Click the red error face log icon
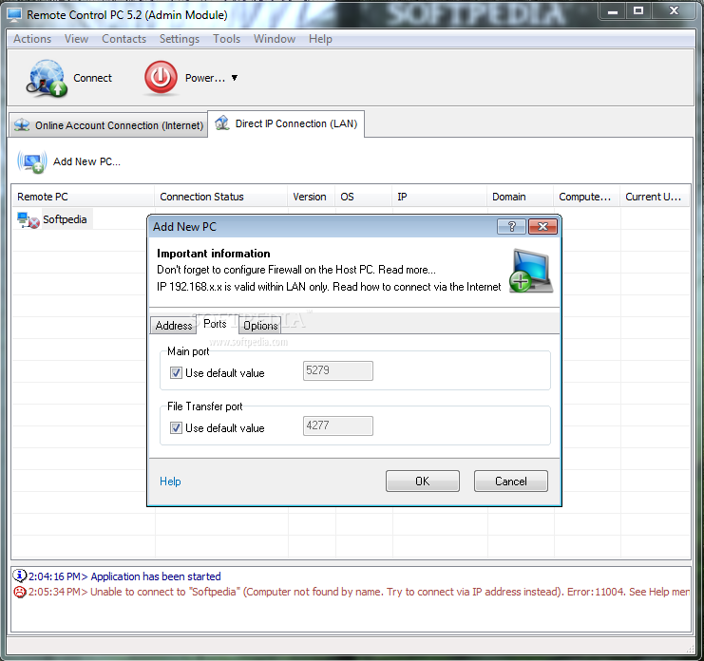 pyautogui.click(x=20, y=592)
